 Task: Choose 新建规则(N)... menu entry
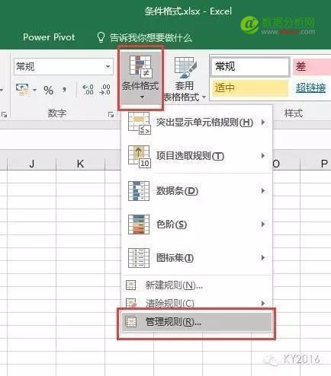click(198, 285)
